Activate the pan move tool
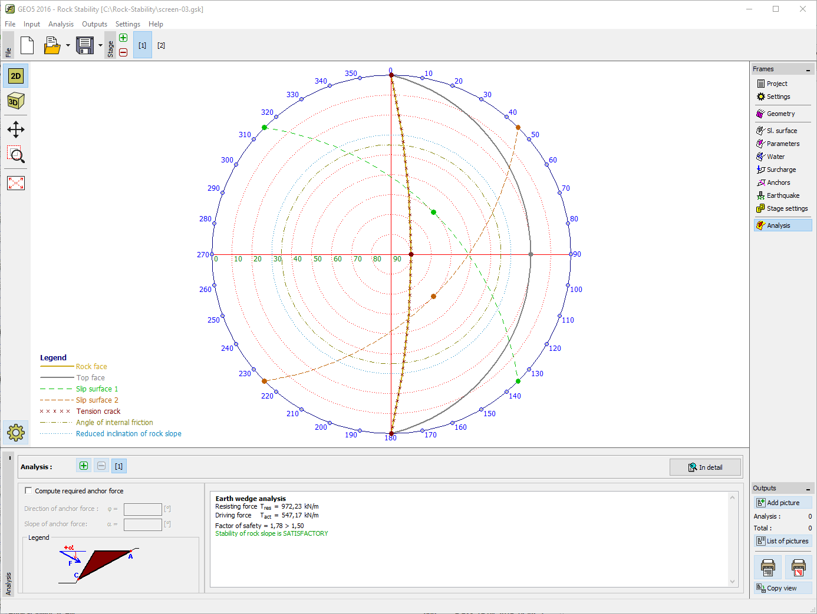The image size is (817, 614). pyautogui.click(x=16, y=130)
